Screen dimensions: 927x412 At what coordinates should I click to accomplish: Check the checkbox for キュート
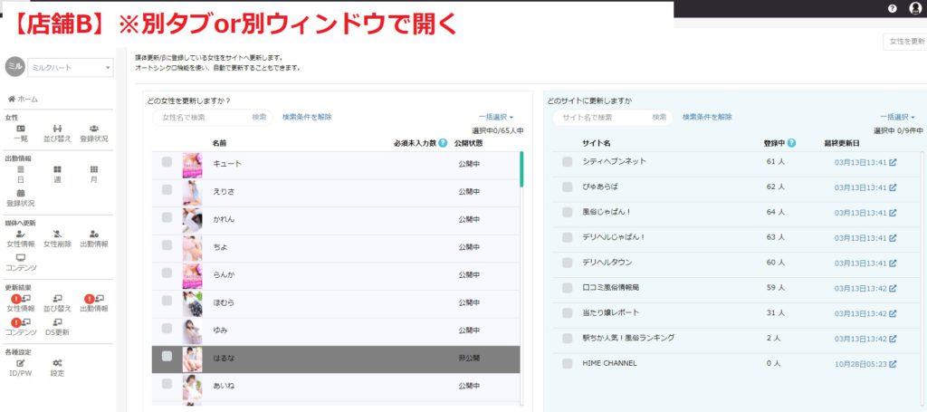[x=167, y=162]
